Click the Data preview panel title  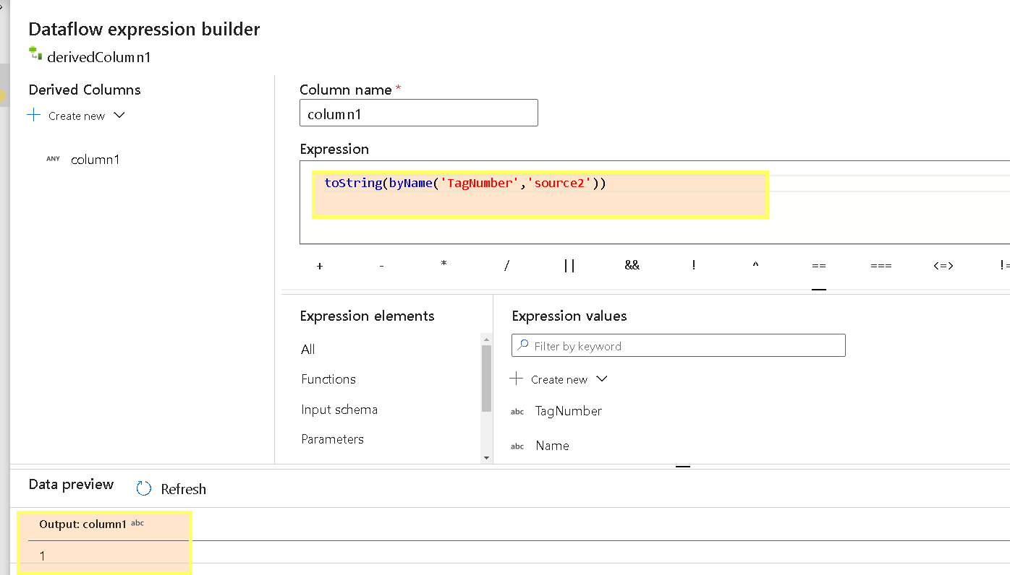coord(71,484)
